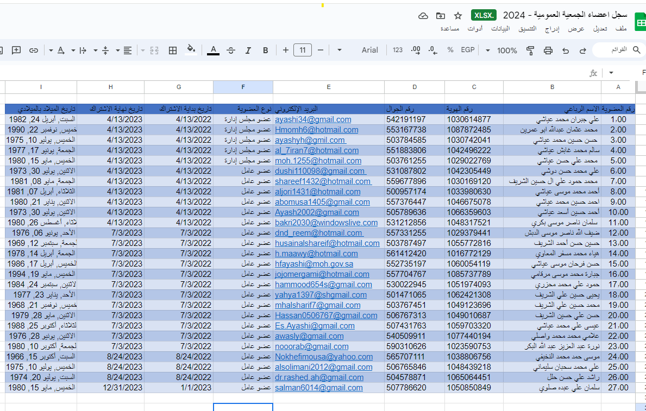Open the ملف (File) menu
Viewport: 646px width, 411px height.
click(x=622, y=28)
